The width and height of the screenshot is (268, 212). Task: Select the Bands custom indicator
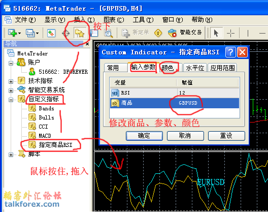(x=46, y=108)
